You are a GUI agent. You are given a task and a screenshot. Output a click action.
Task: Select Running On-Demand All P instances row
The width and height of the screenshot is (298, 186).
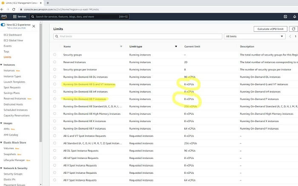54,99
